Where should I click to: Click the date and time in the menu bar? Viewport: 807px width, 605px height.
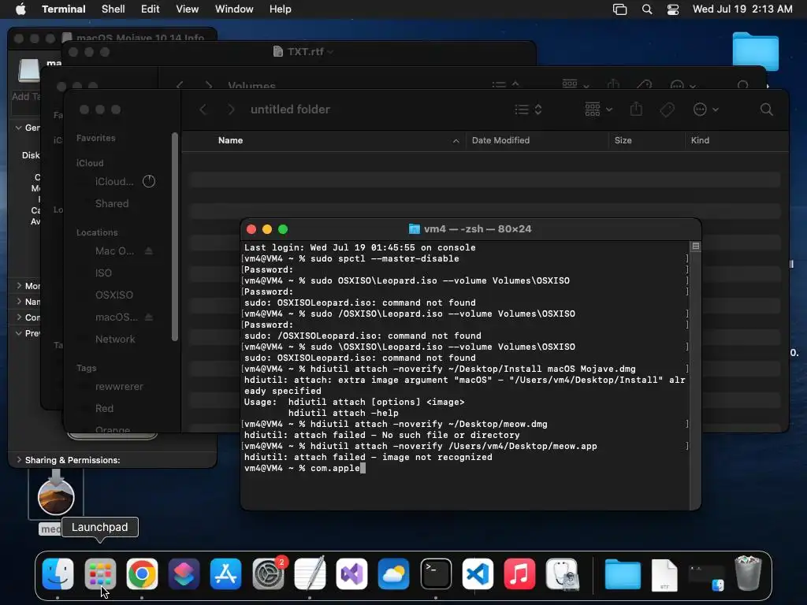click(742, 9)
